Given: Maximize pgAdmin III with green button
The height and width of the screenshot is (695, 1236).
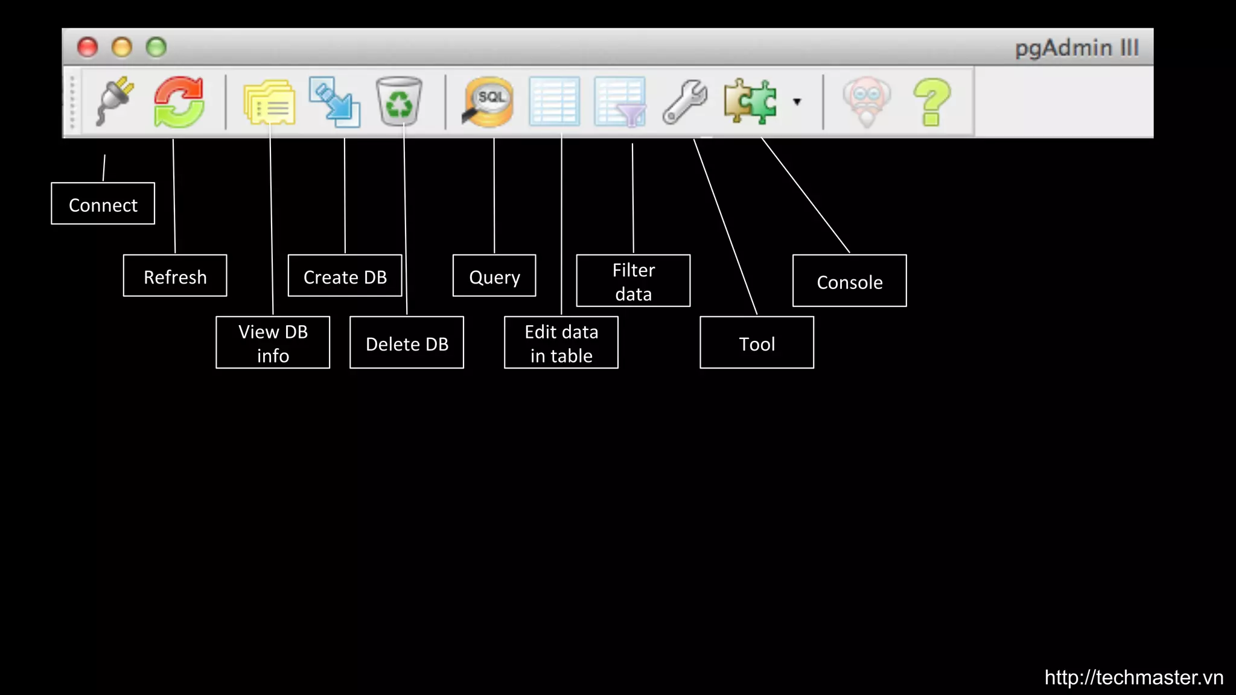Looking at the screenshot, I should [156, 47].
